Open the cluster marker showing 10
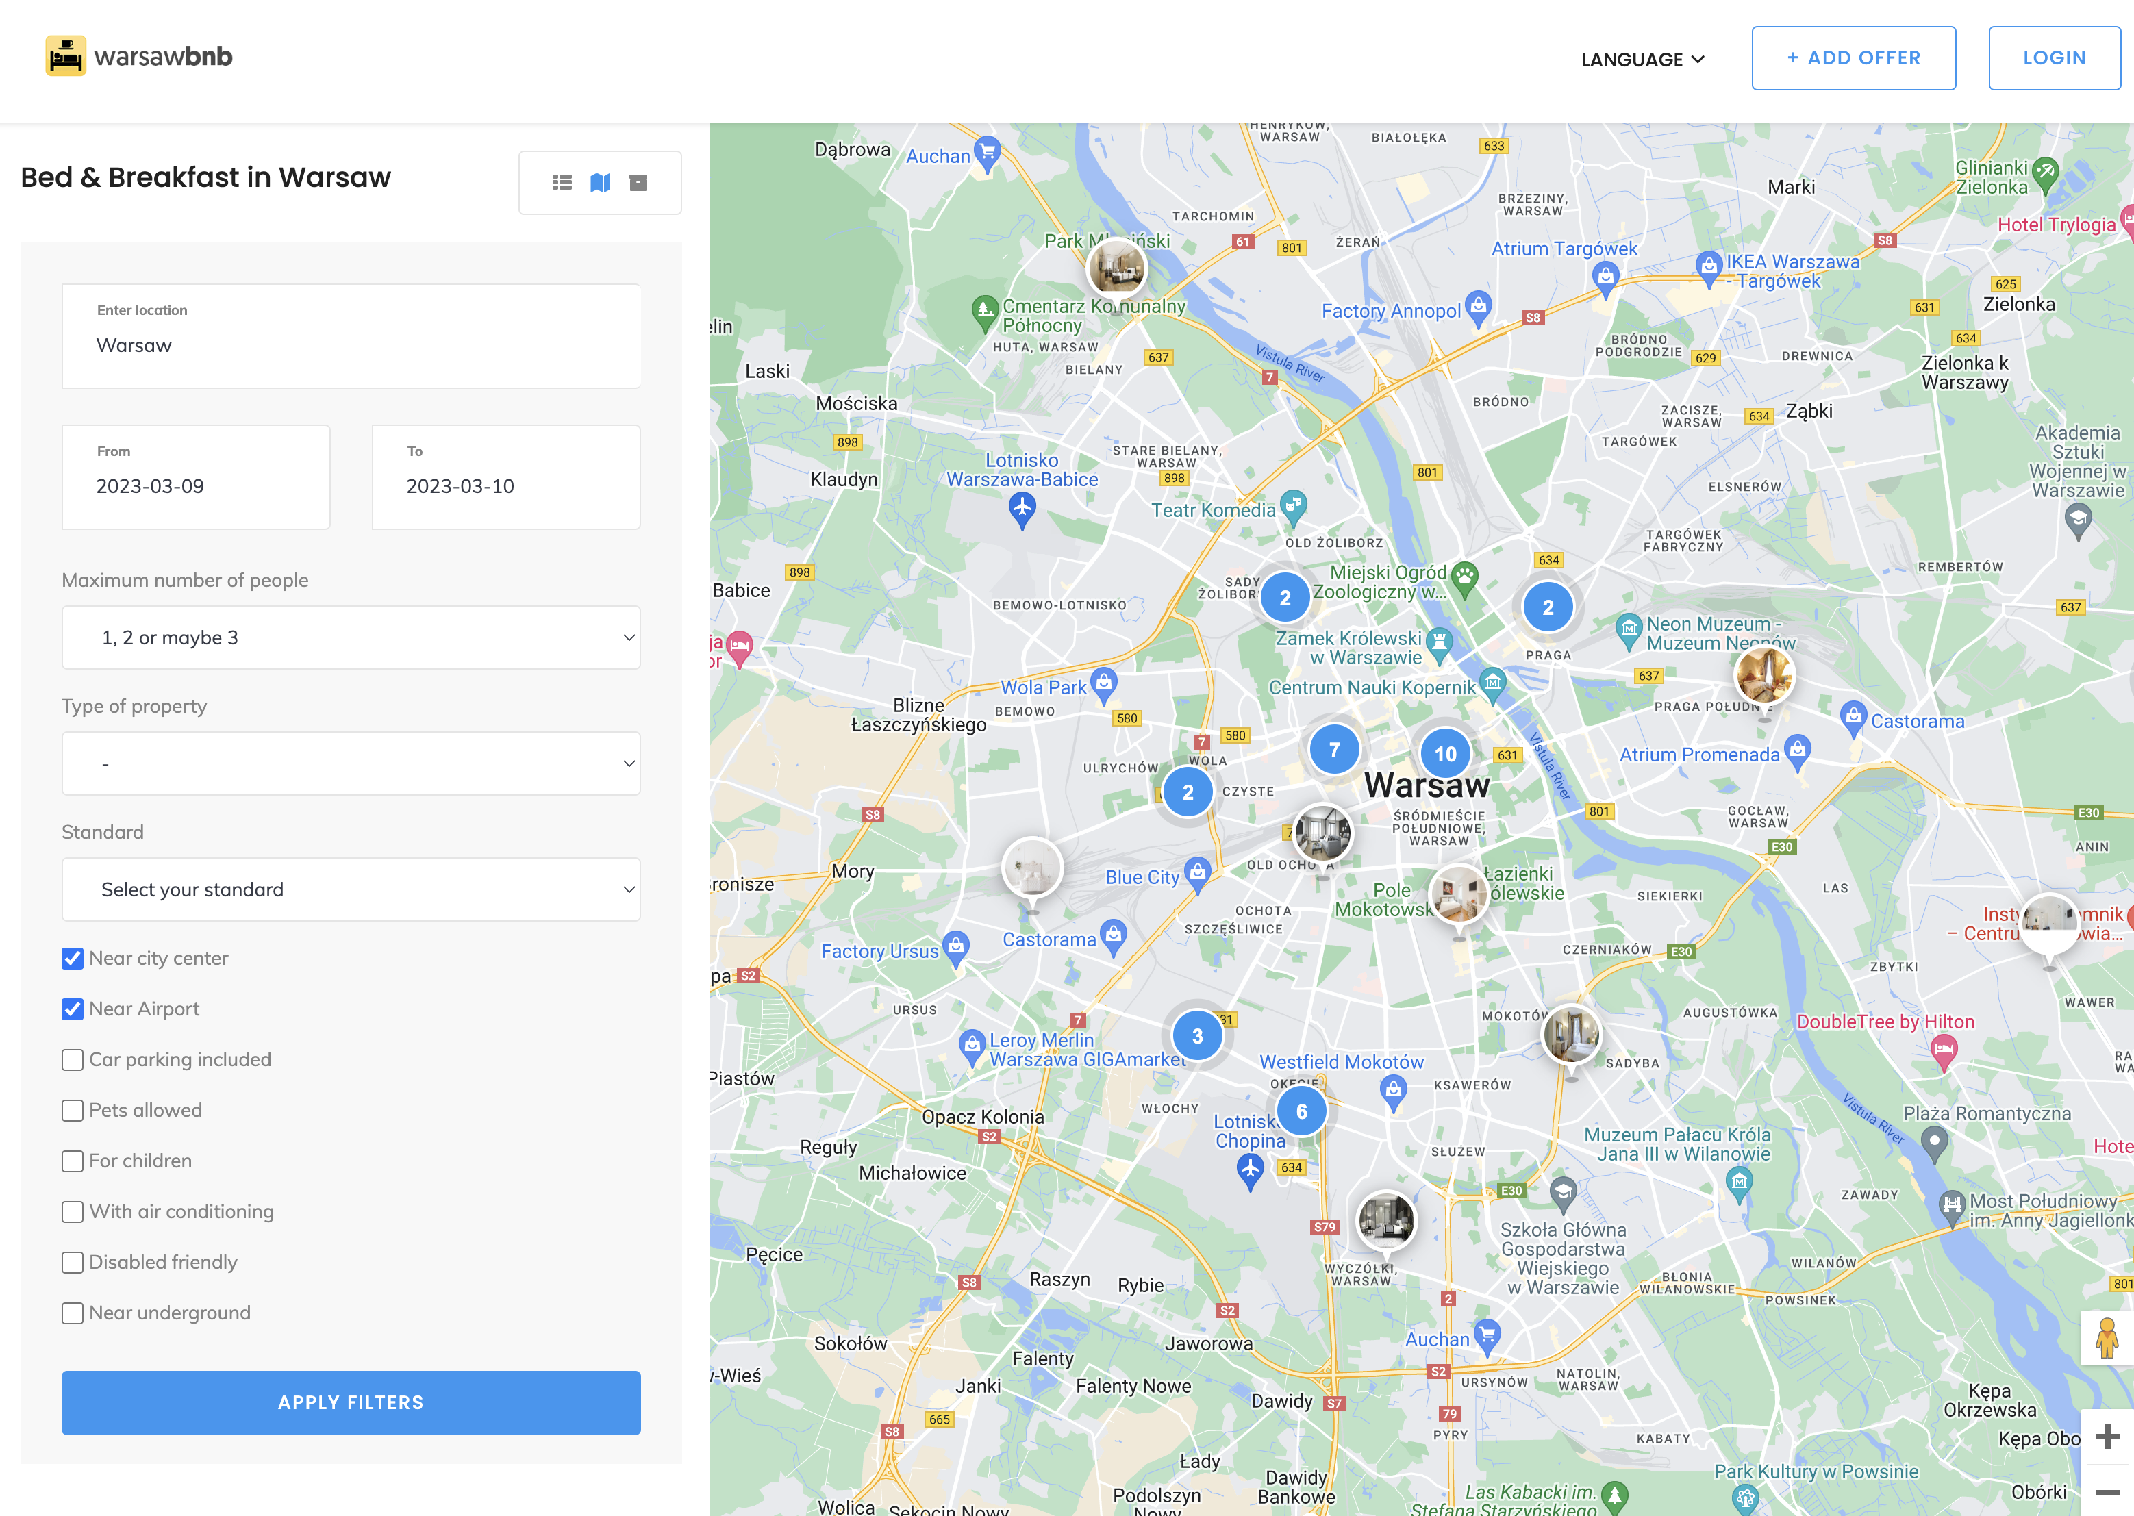Viewport: 2134px width, 1516px height. pyautogui.click(x=1445, y=753)
